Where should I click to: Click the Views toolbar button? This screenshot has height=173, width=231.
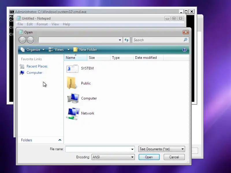point(56,50)
